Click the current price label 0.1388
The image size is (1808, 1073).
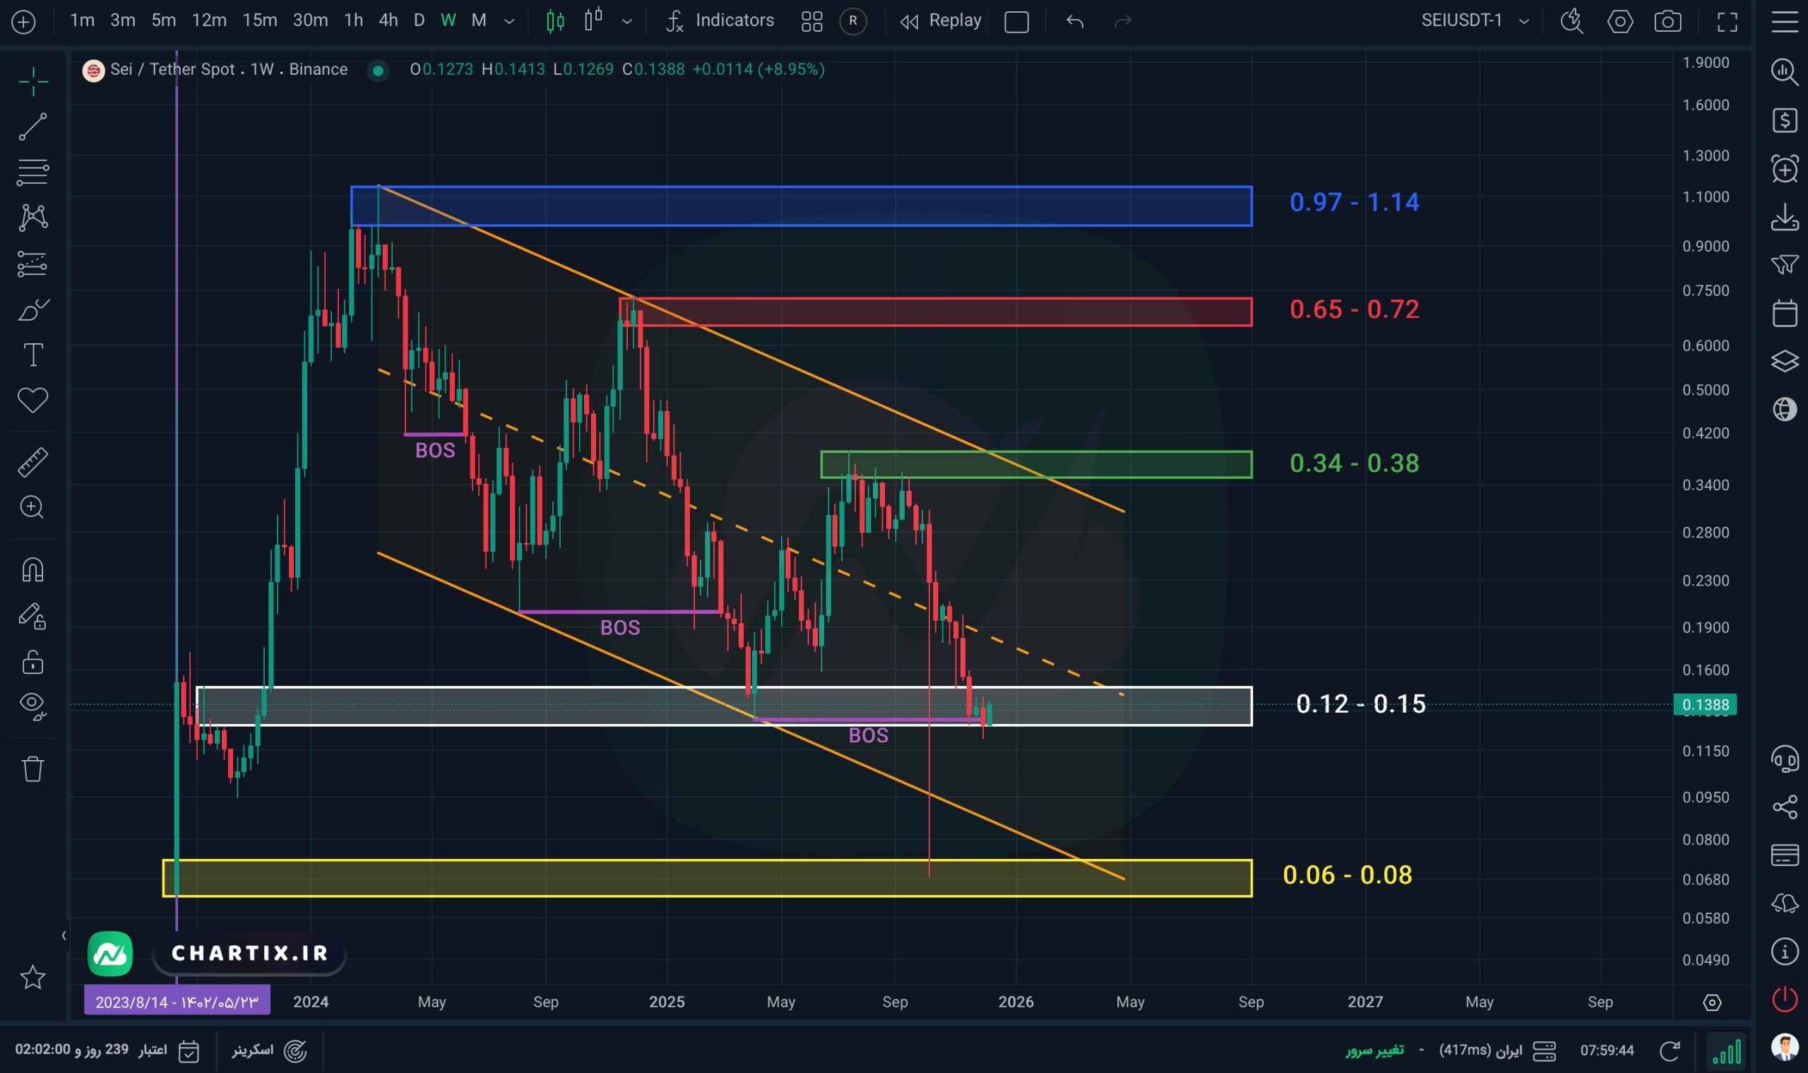click(x=1705, y=704)
